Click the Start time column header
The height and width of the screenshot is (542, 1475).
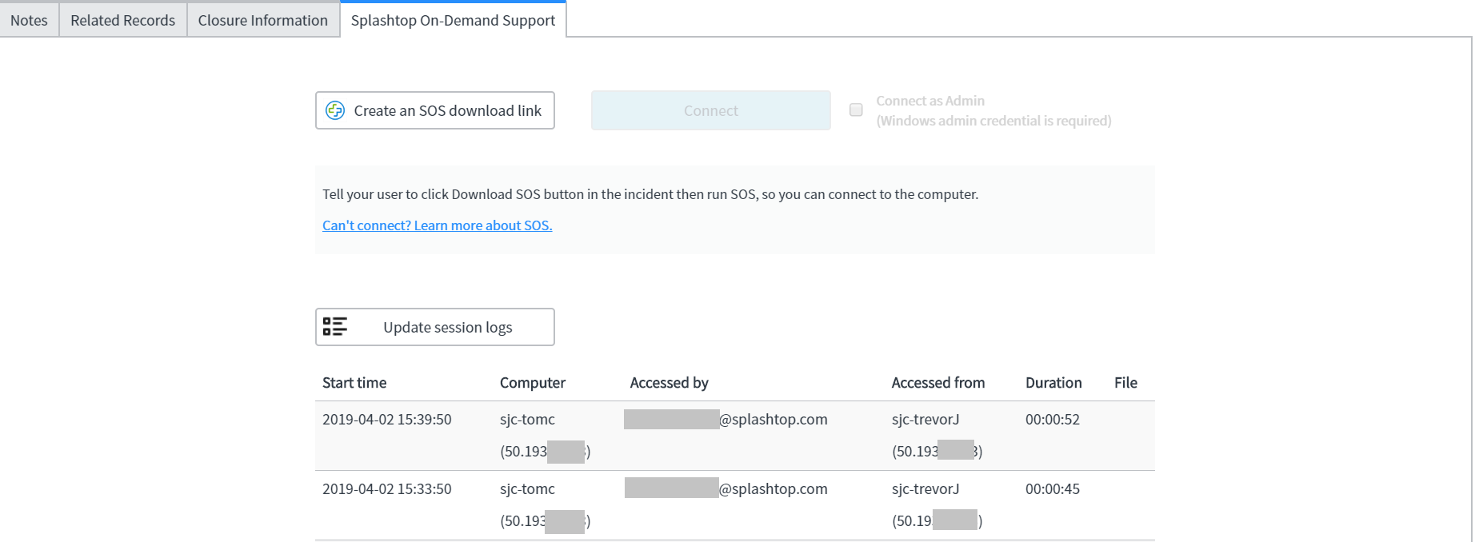(354, 383)
